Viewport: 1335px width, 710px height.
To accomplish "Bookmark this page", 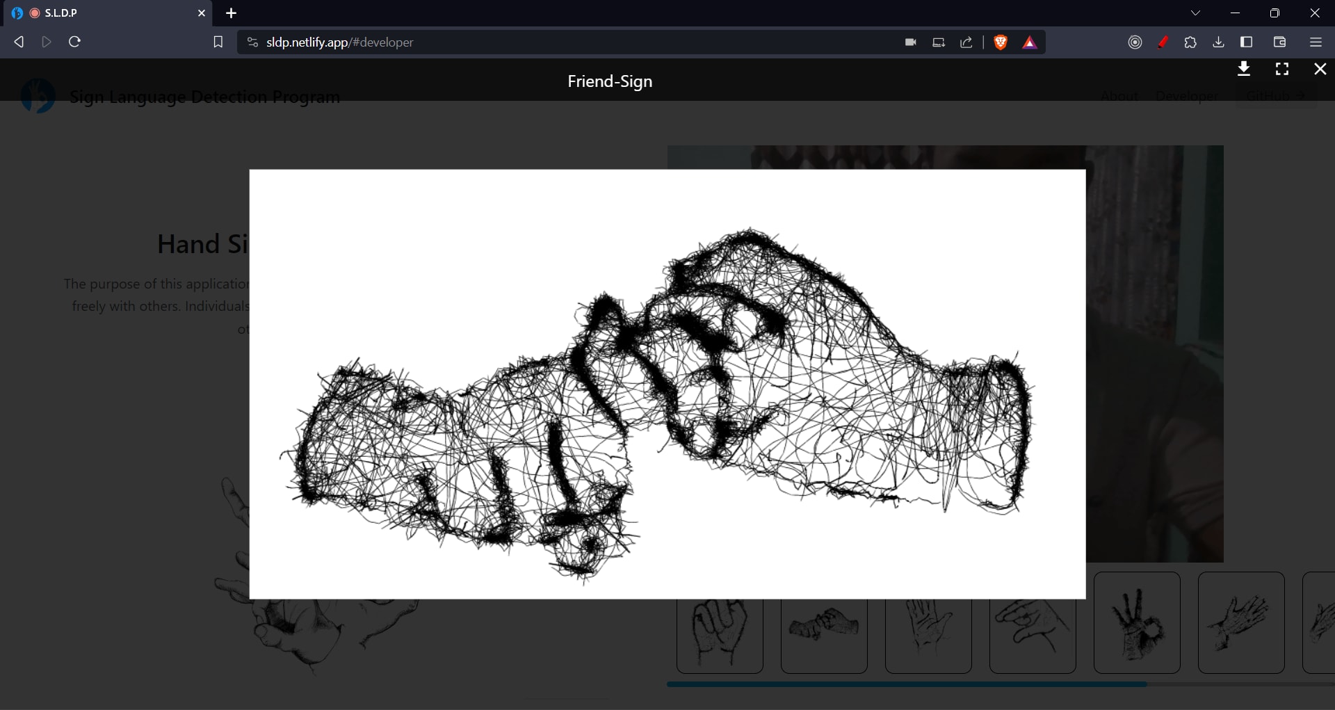I will pyautogui.click(x=218, y=42).
